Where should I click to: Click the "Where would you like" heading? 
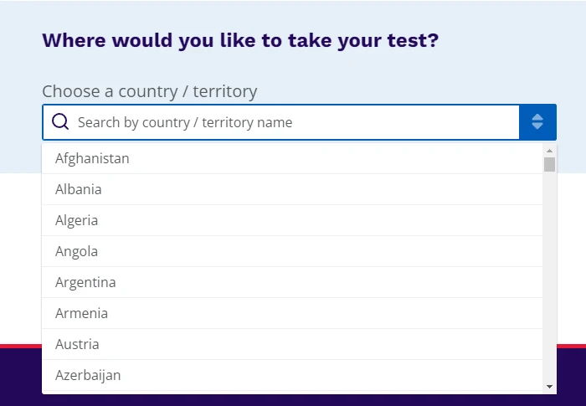click(240, 40)
